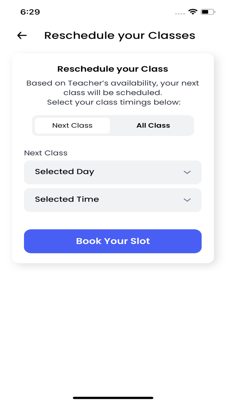Tap the Wi-Fi icon in status bar
The image size is (226, 403).
point(193,12)
